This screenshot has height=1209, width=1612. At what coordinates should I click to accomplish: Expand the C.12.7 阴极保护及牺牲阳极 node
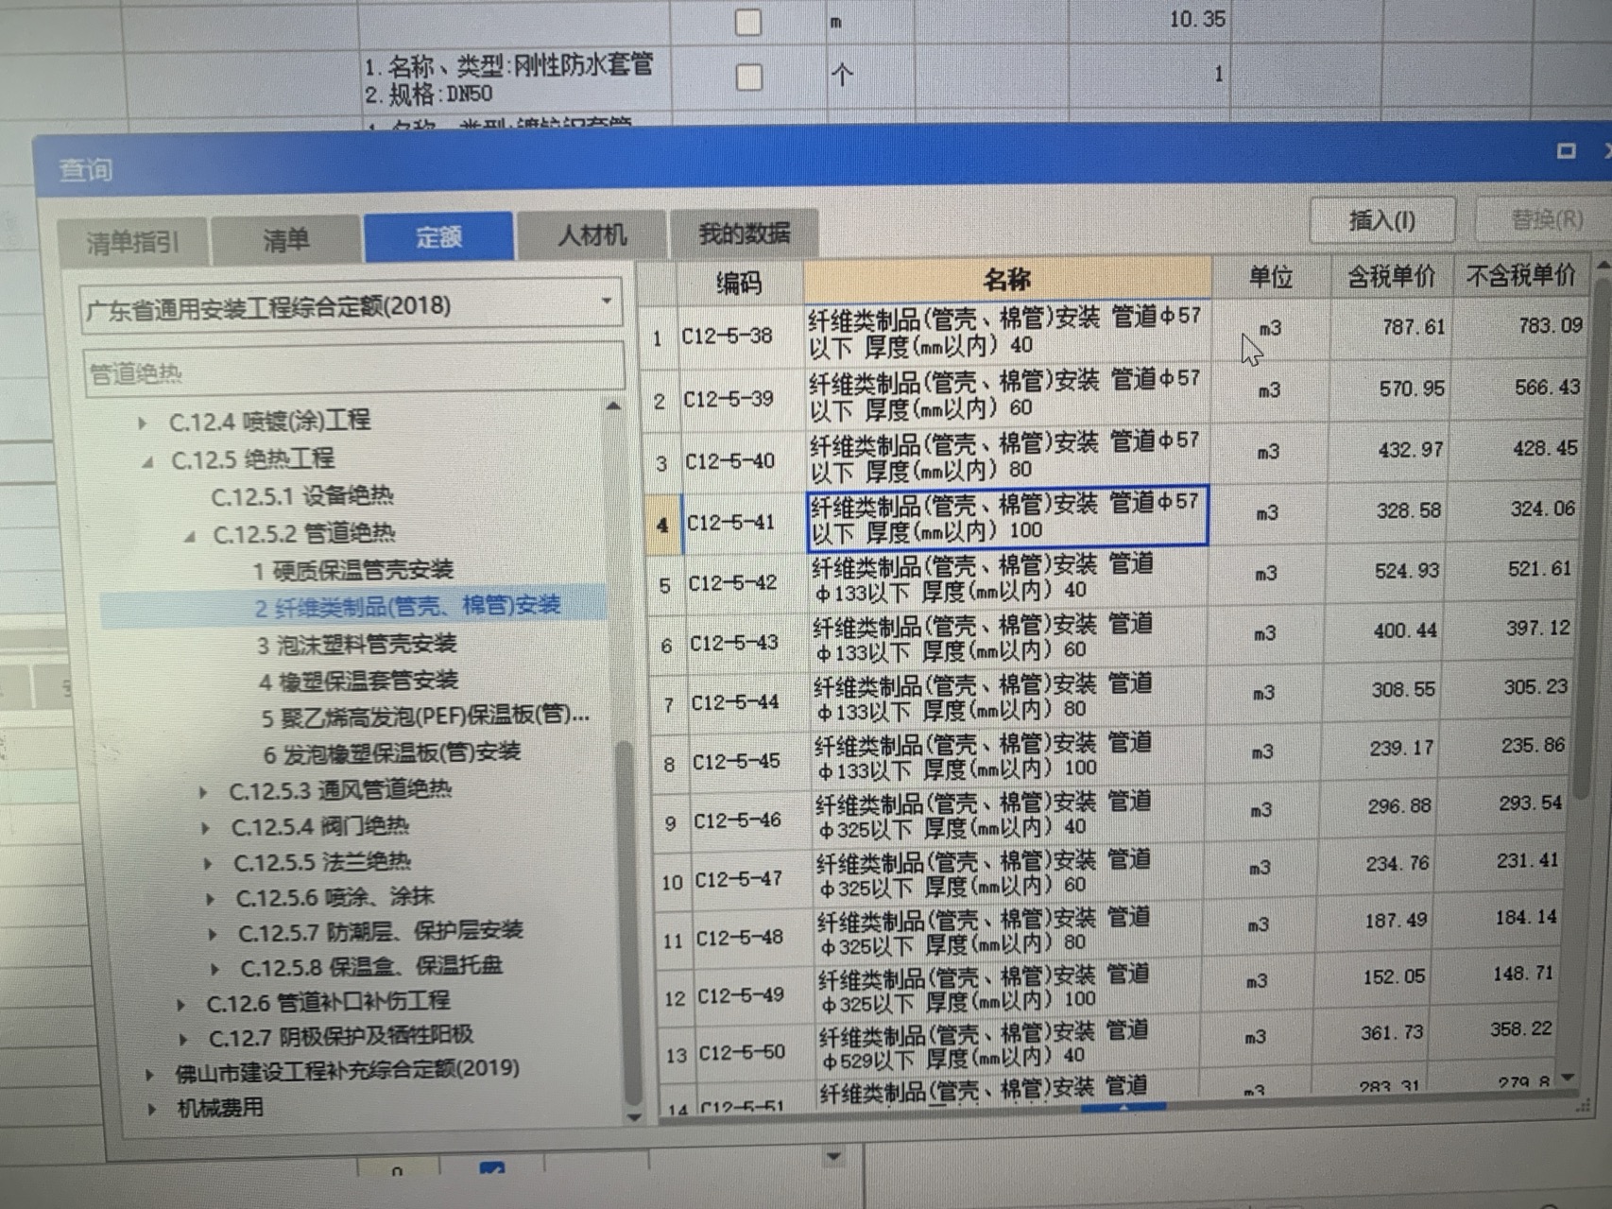183,1039
